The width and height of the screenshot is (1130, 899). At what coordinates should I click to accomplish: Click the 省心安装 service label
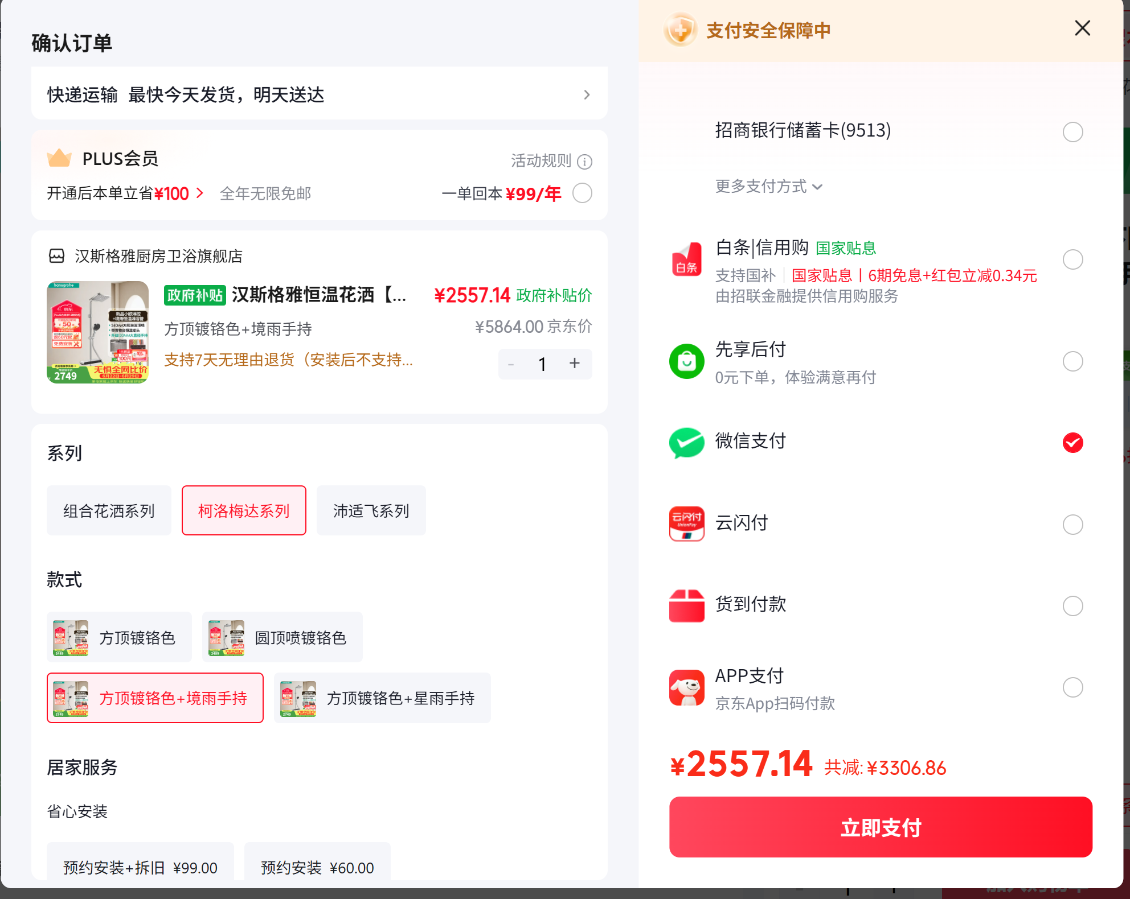point(77,811)
